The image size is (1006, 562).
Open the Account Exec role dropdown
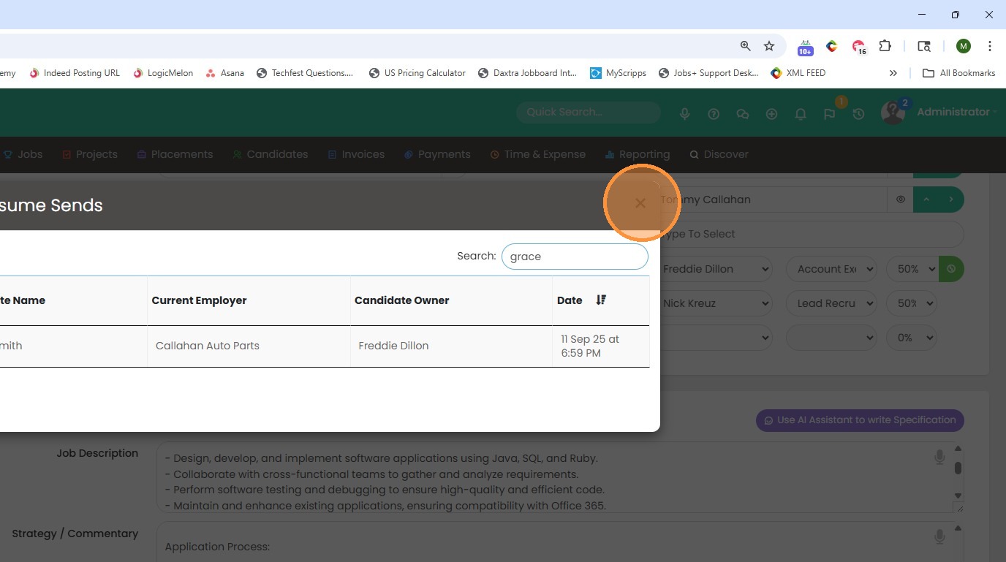pyautogui.click(x=831, y=269)
